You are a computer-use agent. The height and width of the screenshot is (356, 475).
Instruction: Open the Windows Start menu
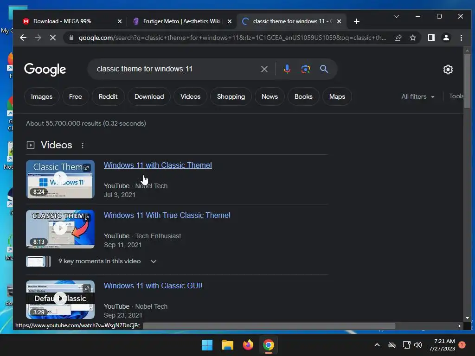pyautogui.click(x=207, y=345)
